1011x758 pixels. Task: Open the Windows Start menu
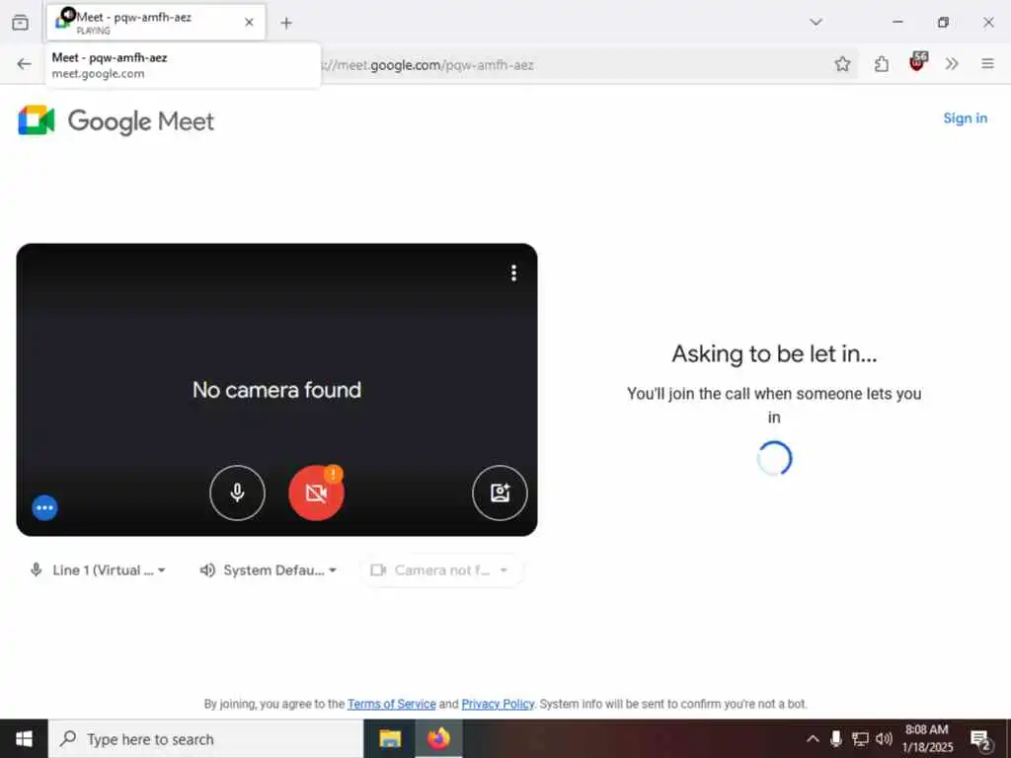[24, 738]
